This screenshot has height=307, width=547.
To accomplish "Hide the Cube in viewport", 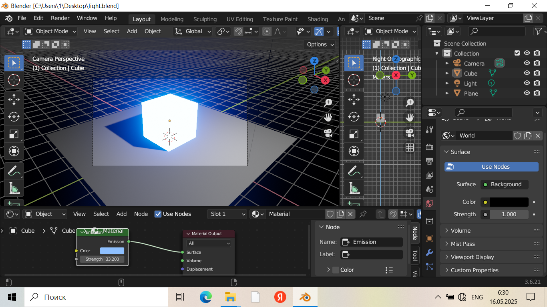I will pos(527,73).
